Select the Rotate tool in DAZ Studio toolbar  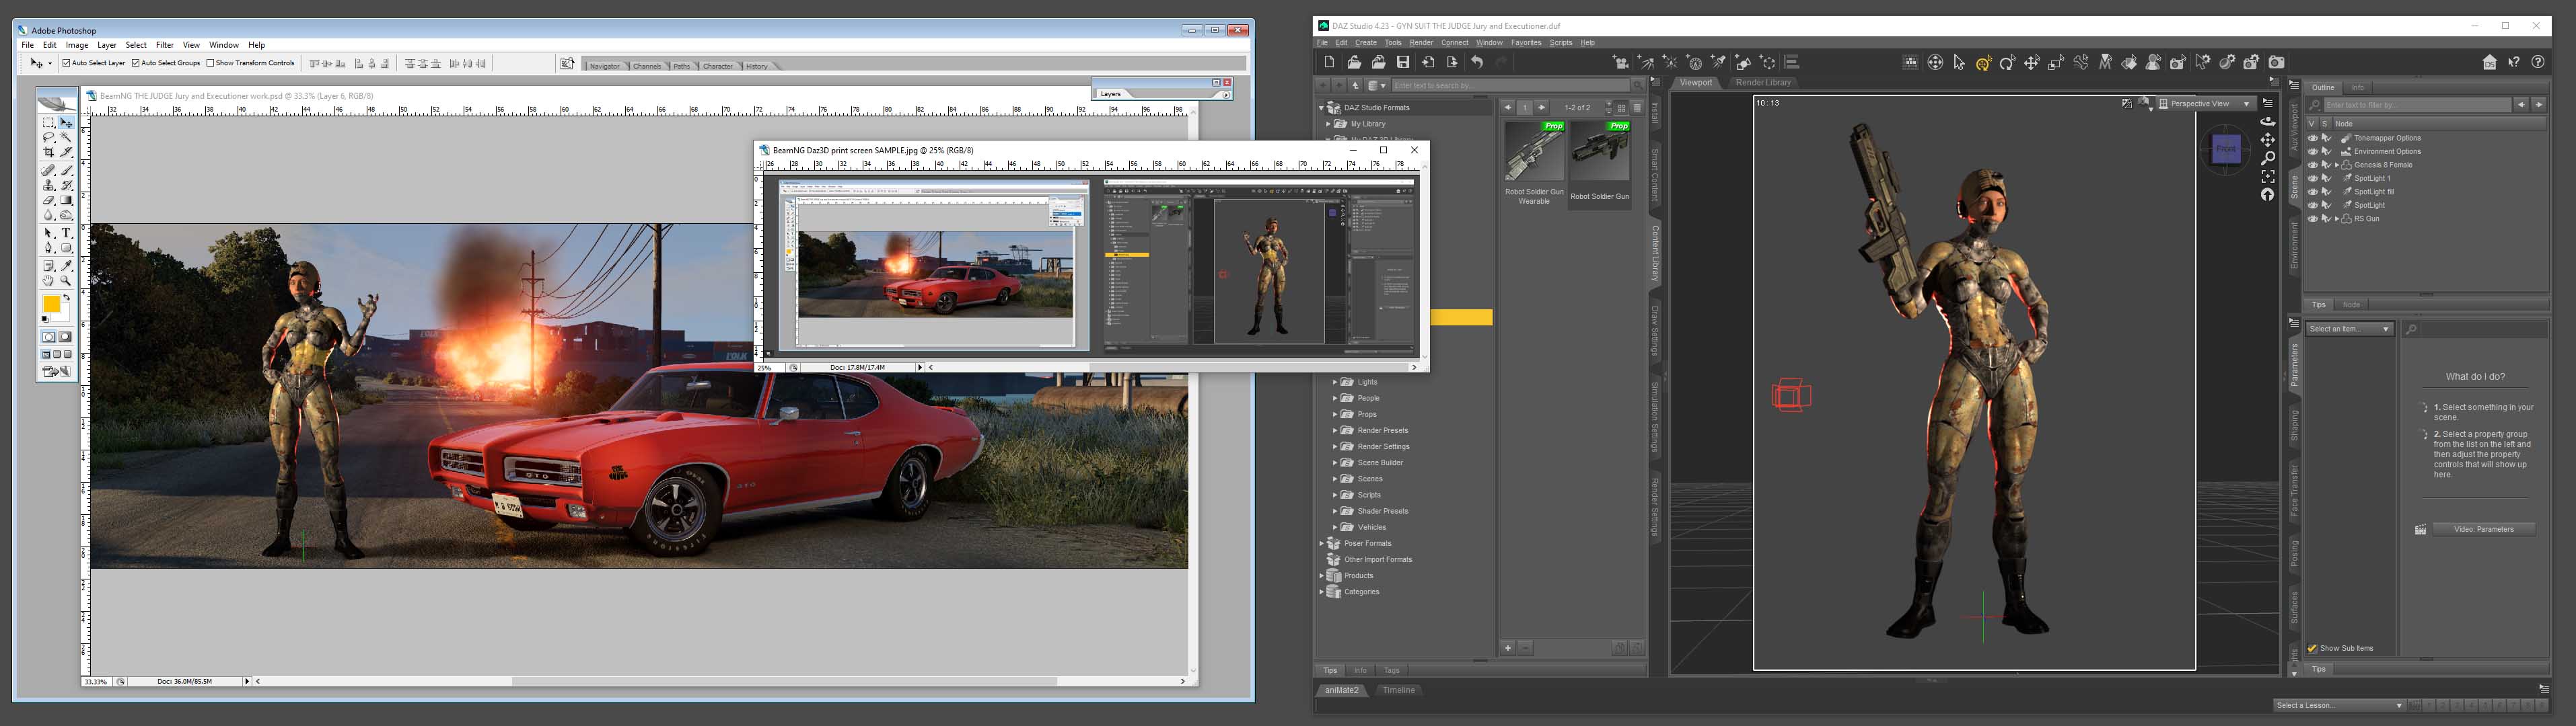2007,63
